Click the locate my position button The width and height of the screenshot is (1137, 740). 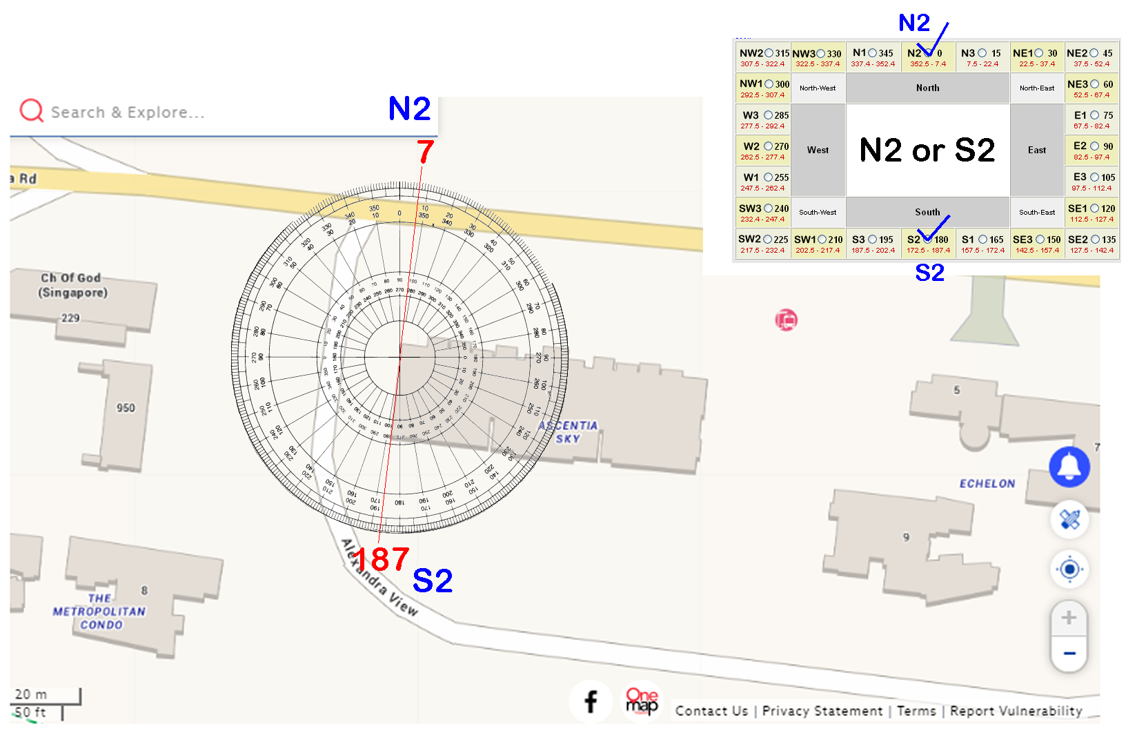(x=1069, y=569)
